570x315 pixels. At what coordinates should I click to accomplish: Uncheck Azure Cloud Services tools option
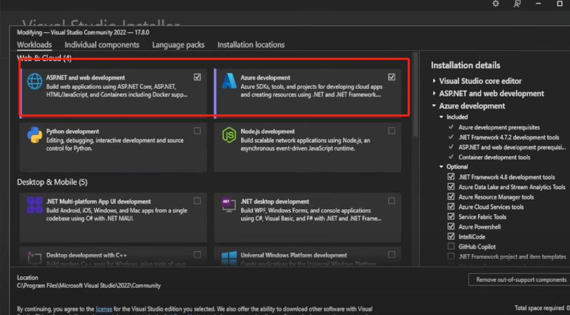click(x=451, y=206)
